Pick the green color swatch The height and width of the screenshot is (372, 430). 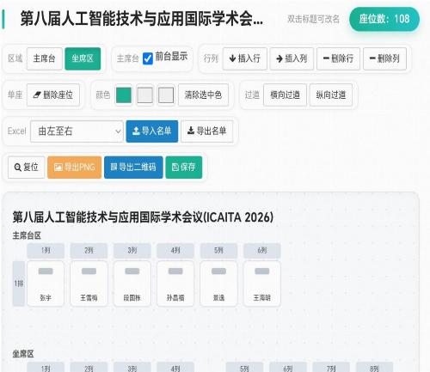[x=124, y=95]
